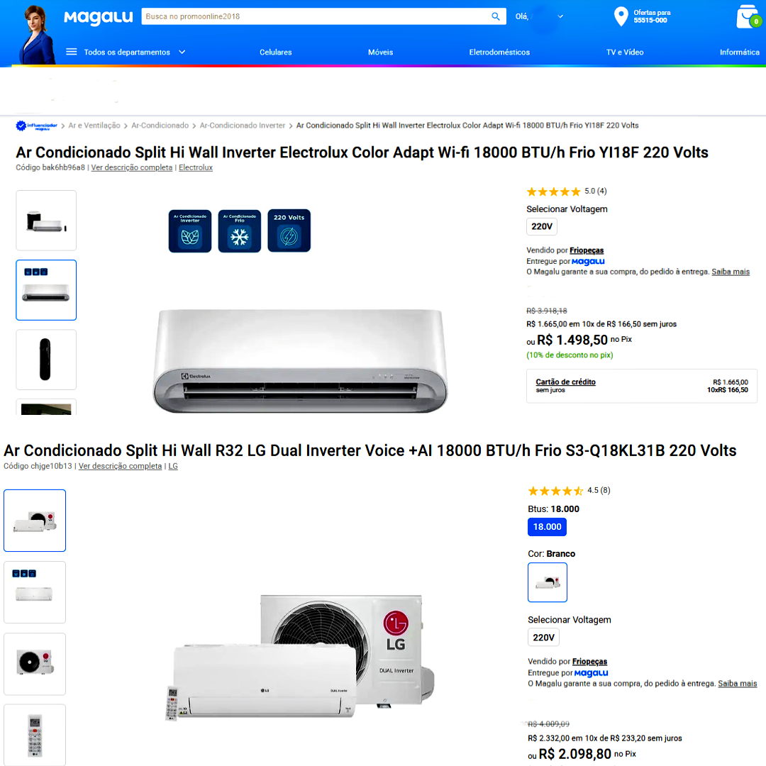Open the TV e Vídeo menu
This screenshot has width=766, height=766.
625,52
